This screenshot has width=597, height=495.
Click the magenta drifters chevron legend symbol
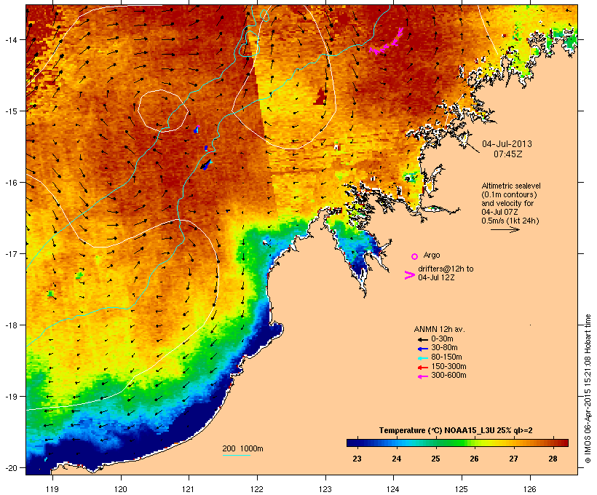coord(409,275)
